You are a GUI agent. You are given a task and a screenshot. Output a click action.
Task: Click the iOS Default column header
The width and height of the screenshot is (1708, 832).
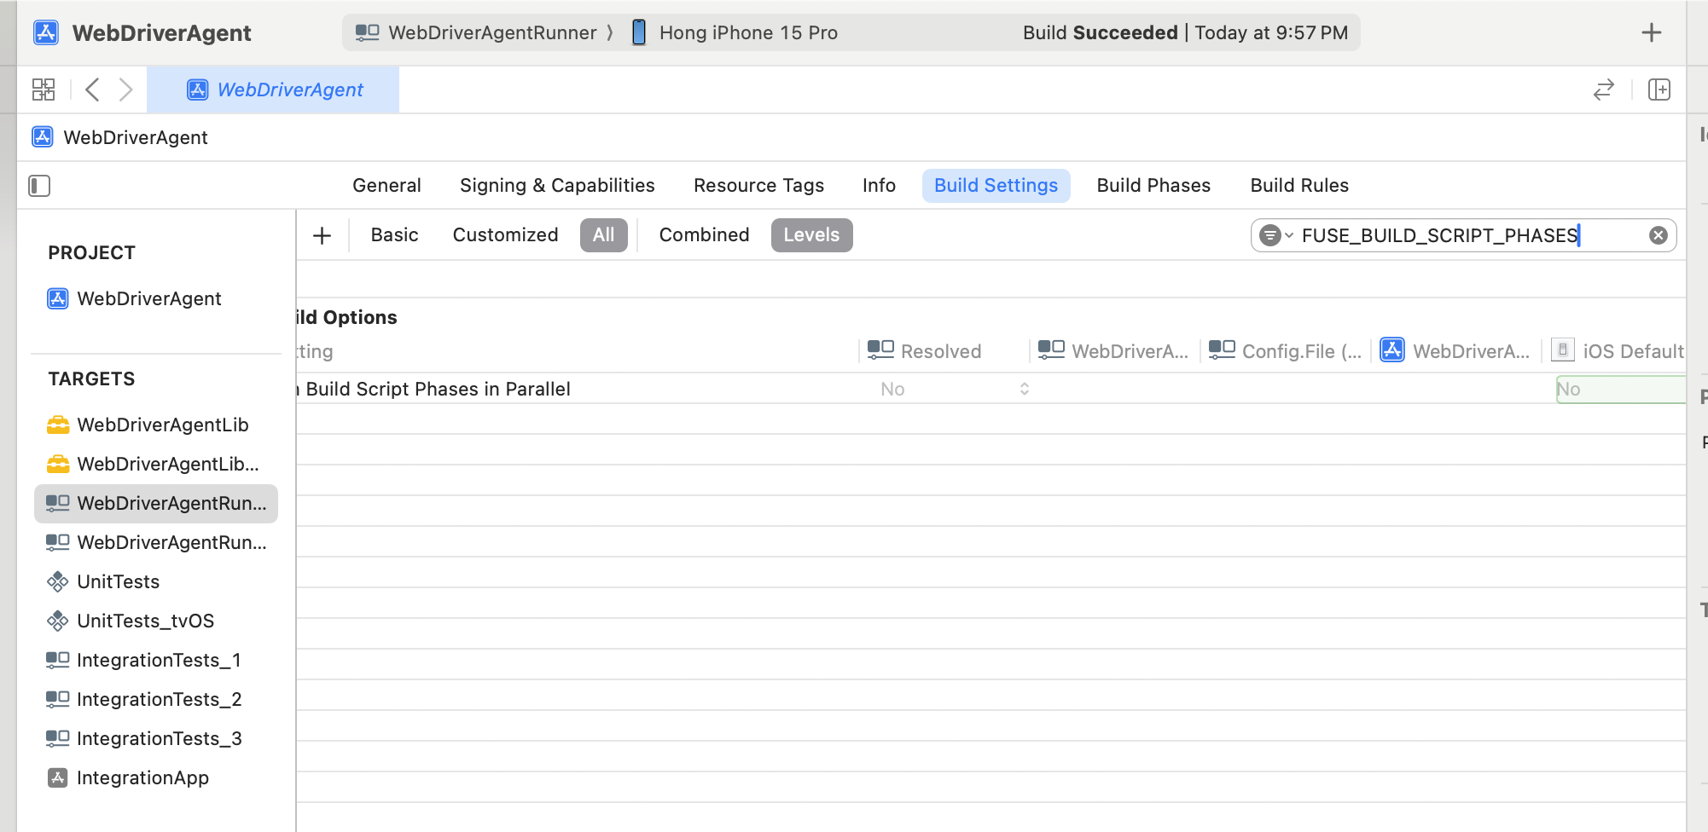point(1618,351)
